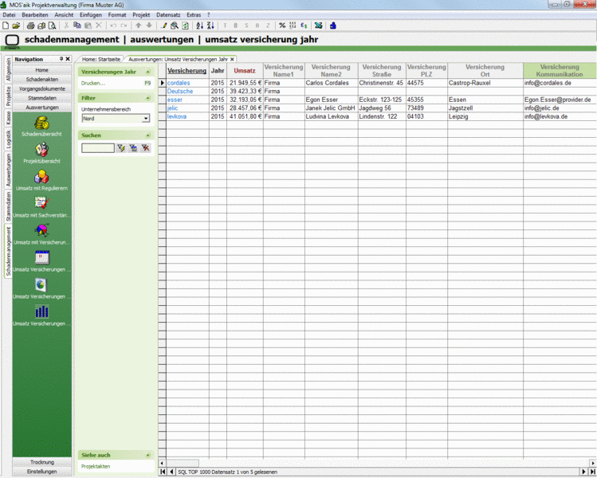
Task: Click the percent toolbar icon
Action: tap(282, 25)
